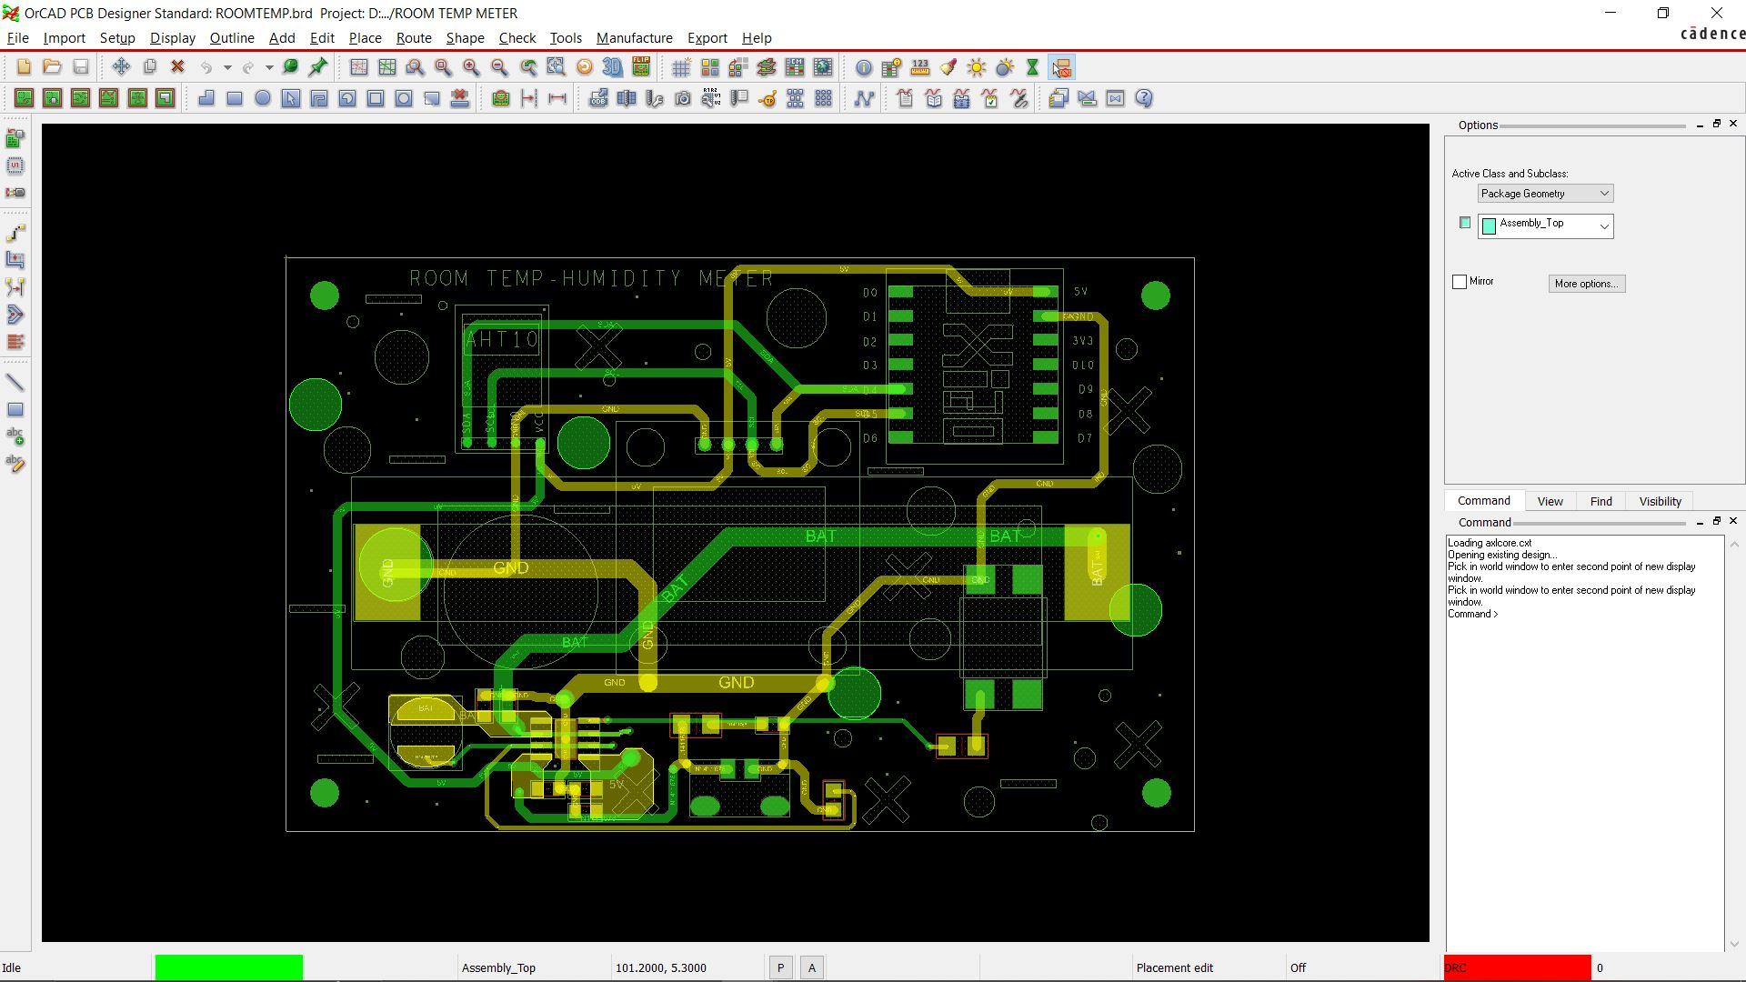The width and height of the screenshot is (1746, 982).
Task: Click the camera snapshot toolbar icon
Action: (683, 99)
